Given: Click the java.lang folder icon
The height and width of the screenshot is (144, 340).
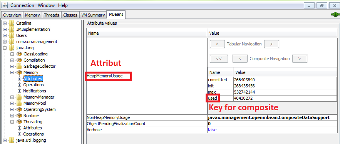Looking at the screenshot, I should (12, 48).
